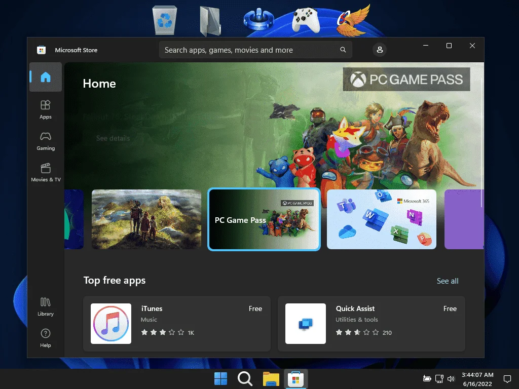This screenshot has height=389, width=519.
Task: Click the Top free apps heading
Action: click(115, 280)
